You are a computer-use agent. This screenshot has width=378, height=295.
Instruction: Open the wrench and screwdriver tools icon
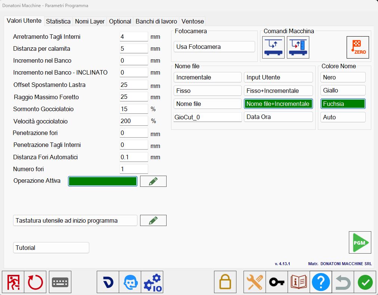click(x=255, y=282)
